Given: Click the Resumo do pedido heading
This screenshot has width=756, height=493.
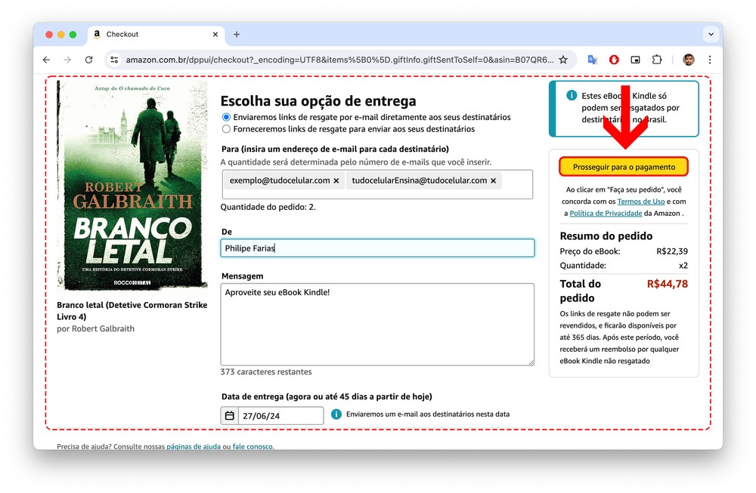Looking at the screenshot, I should (x=606, y=236).
